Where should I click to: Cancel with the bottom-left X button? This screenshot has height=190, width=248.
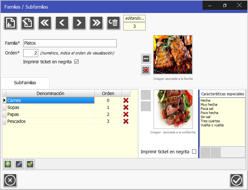(10, 180)
